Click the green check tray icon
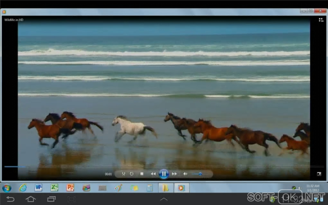This screenshot has width=328, height=205. 294,188
